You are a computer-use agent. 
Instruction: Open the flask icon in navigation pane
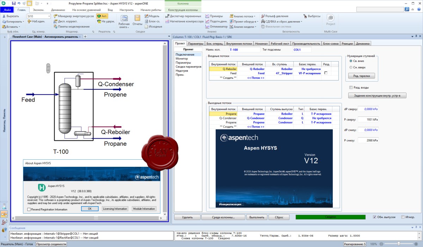[x=4, y=207]
